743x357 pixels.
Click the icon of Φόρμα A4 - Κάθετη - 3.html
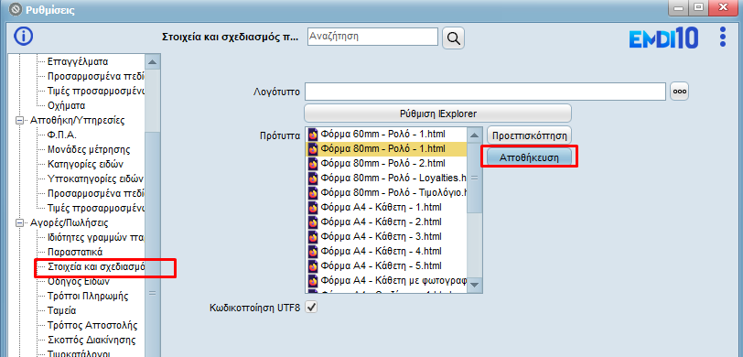[313, 236]
